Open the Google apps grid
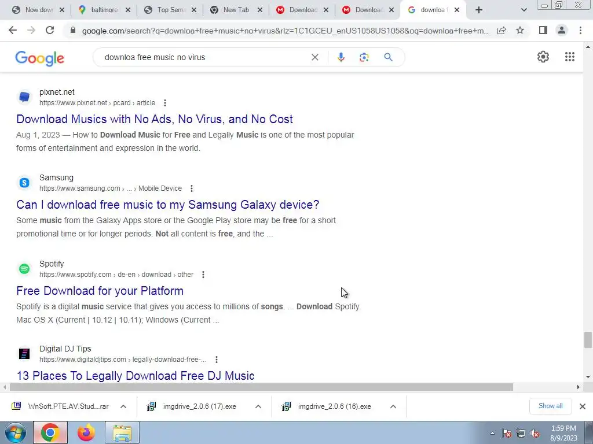This screenshot has height=444, width=593. click(570, 57)
